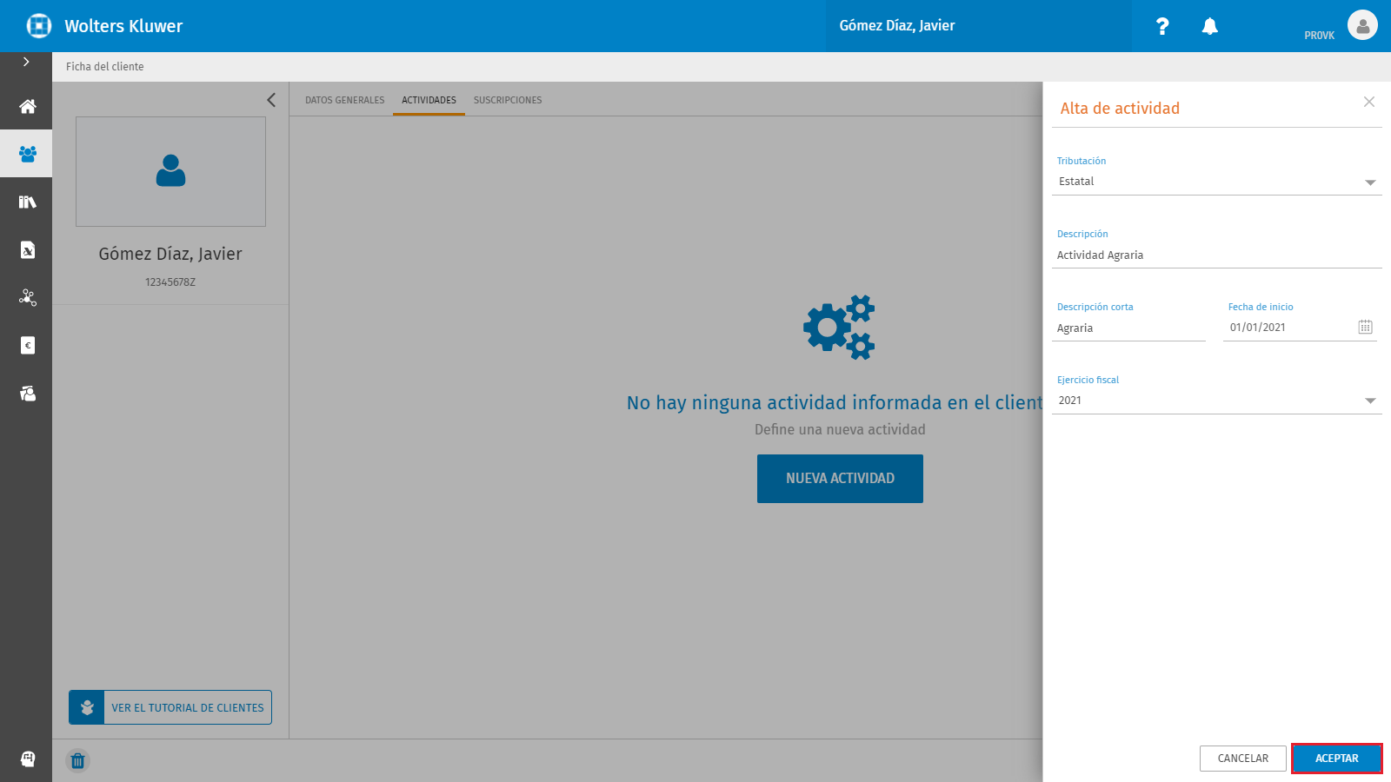
Task: Click the Descripción corta input field
Action: (x=1128, y=328)
